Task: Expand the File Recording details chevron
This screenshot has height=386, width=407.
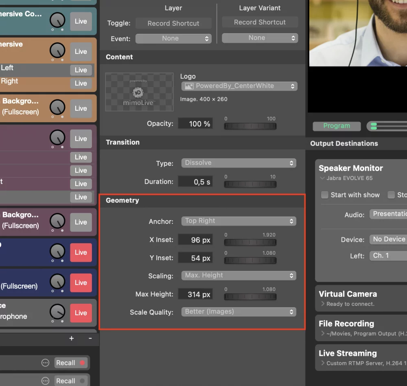Action: tap(323, 333)
